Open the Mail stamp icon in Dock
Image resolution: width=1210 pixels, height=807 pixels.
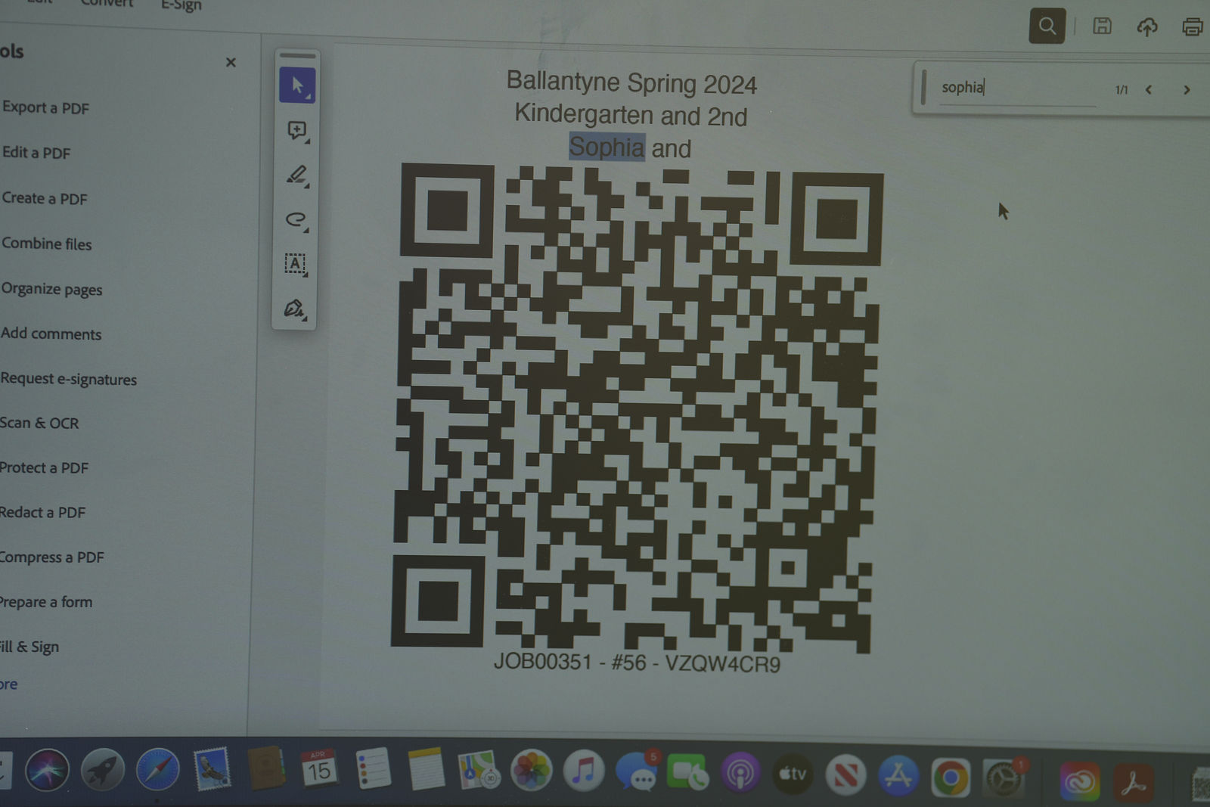pos(212,770)
